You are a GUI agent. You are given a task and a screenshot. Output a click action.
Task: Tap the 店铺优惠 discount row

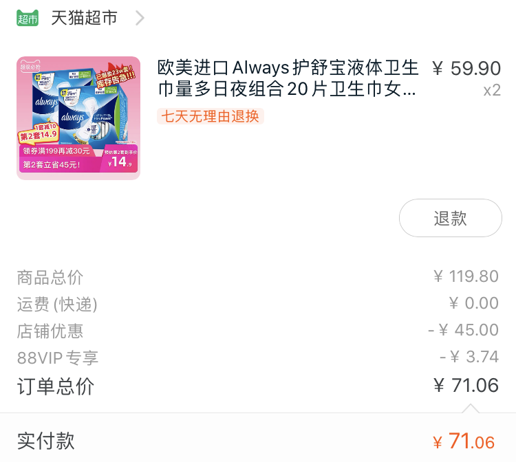(x=258, y=331)
